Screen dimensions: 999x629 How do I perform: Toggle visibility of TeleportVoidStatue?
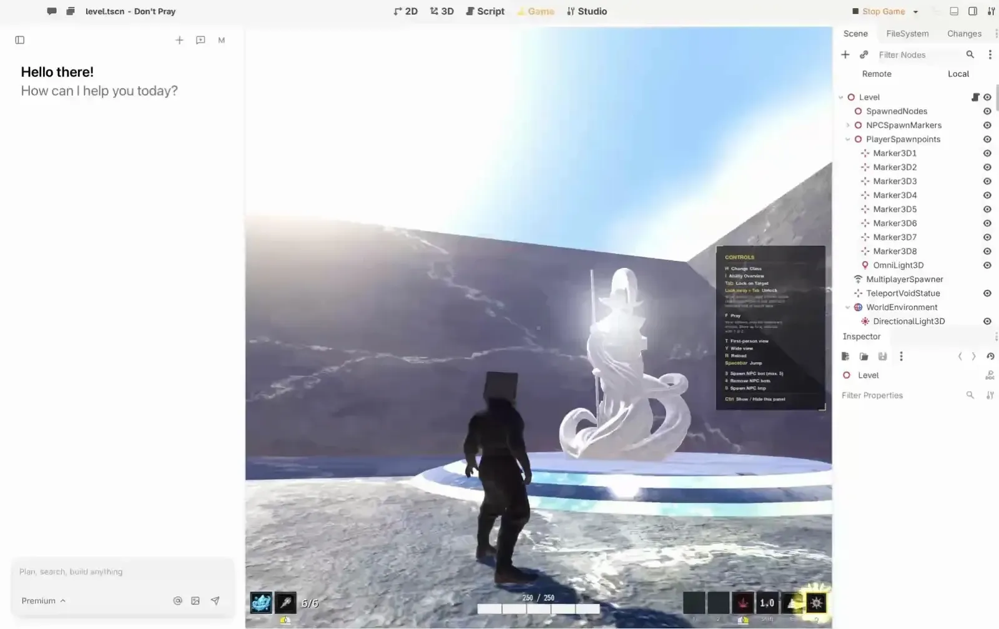987,293
